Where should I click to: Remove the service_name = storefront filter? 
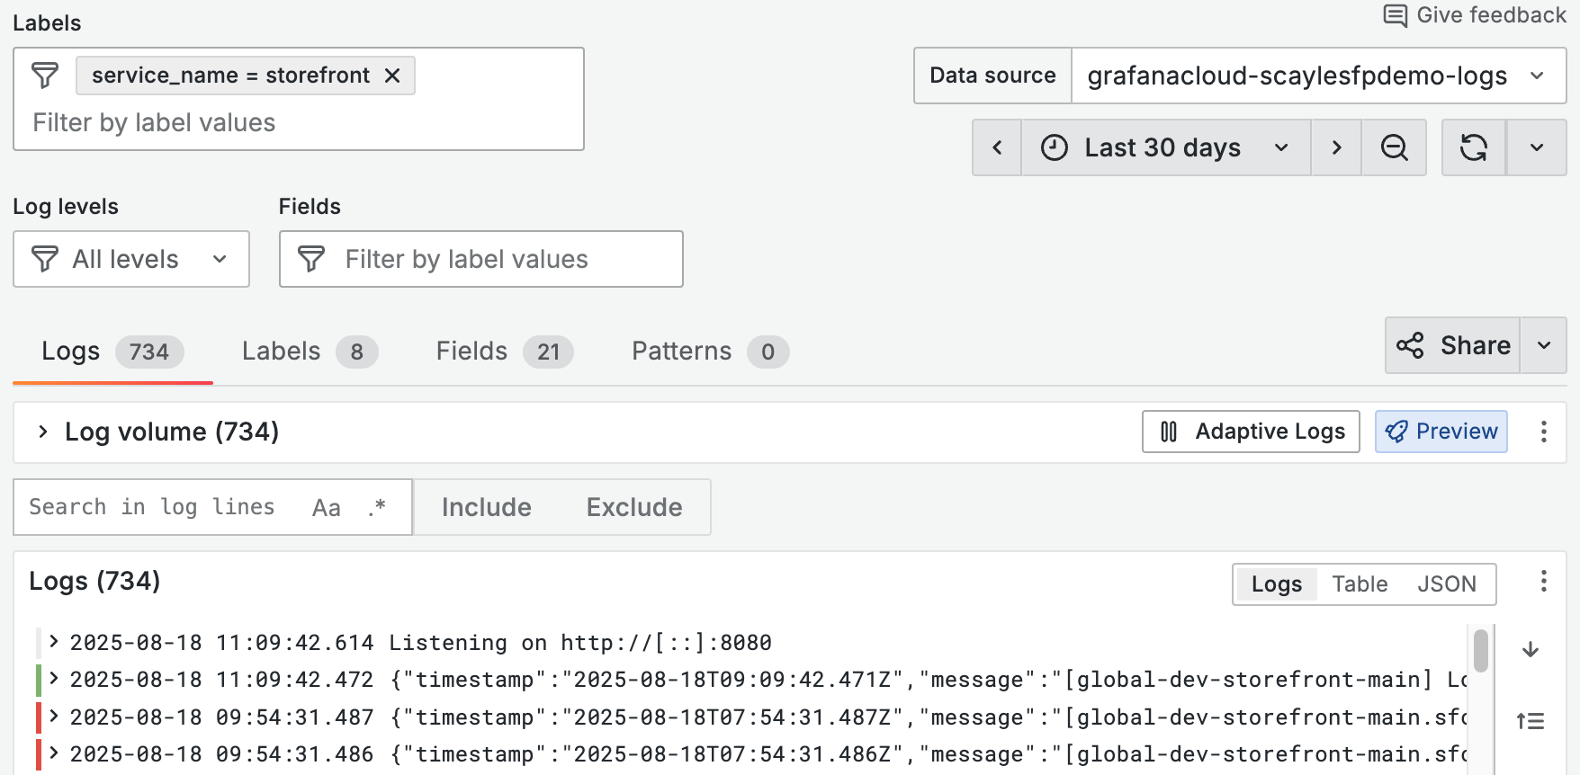(x=392, y=76)
